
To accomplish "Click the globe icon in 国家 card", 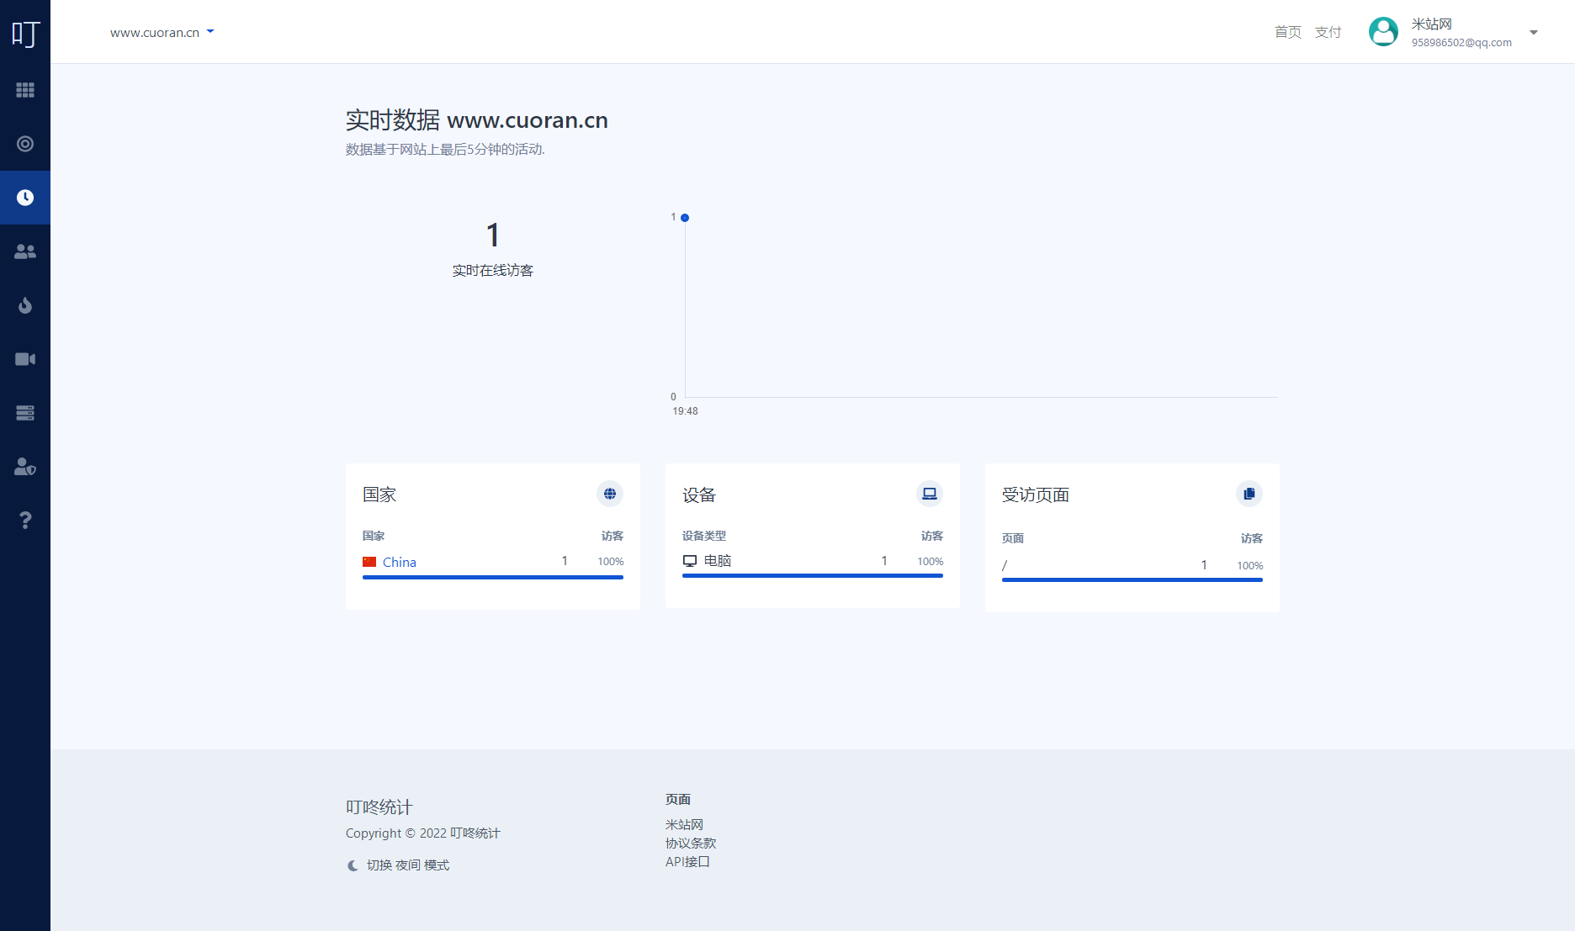I will coord(610,494).
